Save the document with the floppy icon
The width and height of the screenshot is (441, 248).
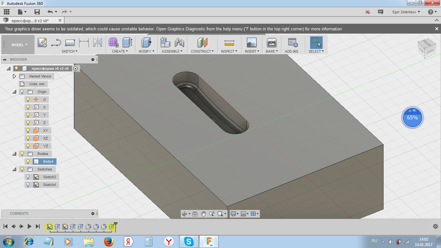(37, 12)
